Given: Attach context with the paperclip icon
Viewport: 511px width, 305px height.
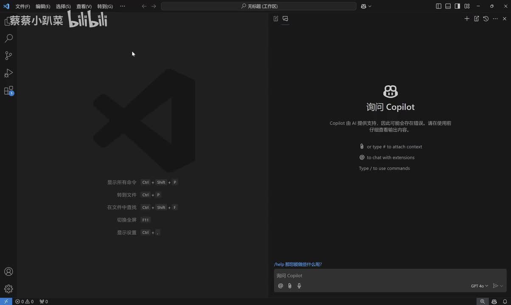Looking at the screenshot, I should [290, 286].
